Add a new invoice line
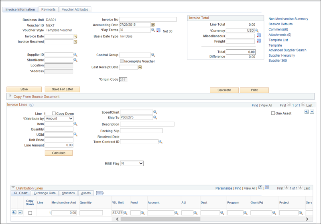This screenshot has height=224, width=321. [307, 112]
